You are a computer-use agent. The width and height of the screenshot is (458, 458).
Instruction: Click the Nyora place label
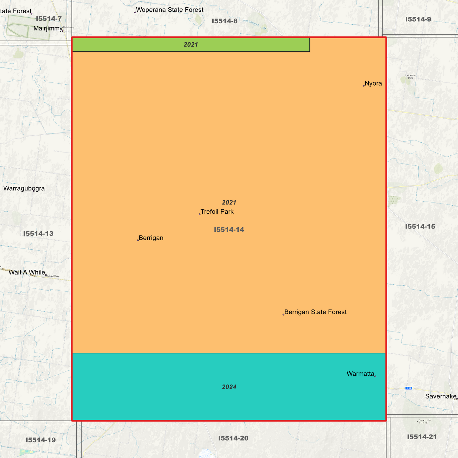coord(373,83)
